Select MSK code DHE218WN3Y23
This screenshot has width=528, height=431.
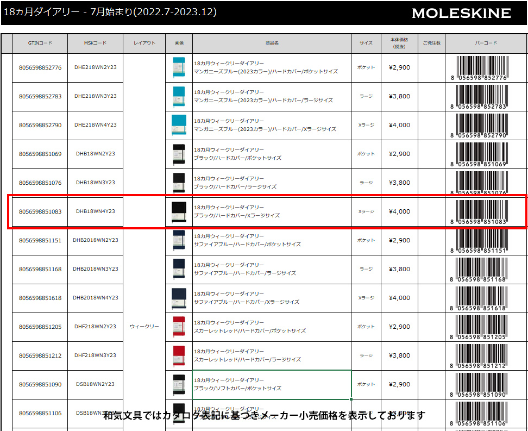click(x=95, y=96)
